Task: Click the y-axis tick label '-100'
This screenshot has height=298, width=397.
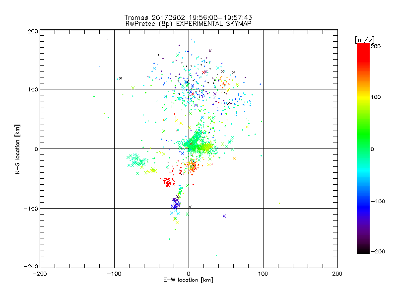Action: click(x=31, y=209)
